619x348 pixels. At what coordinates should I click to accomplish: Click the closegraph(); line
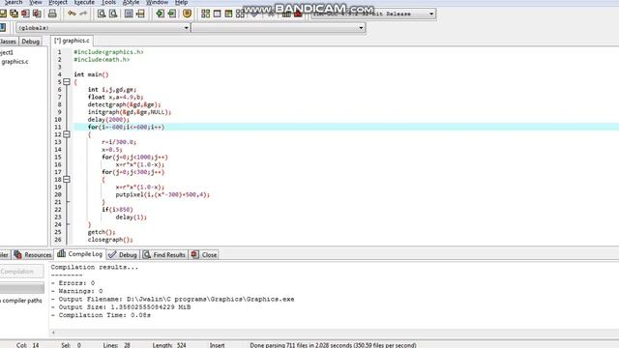click(x=110, y=240)
